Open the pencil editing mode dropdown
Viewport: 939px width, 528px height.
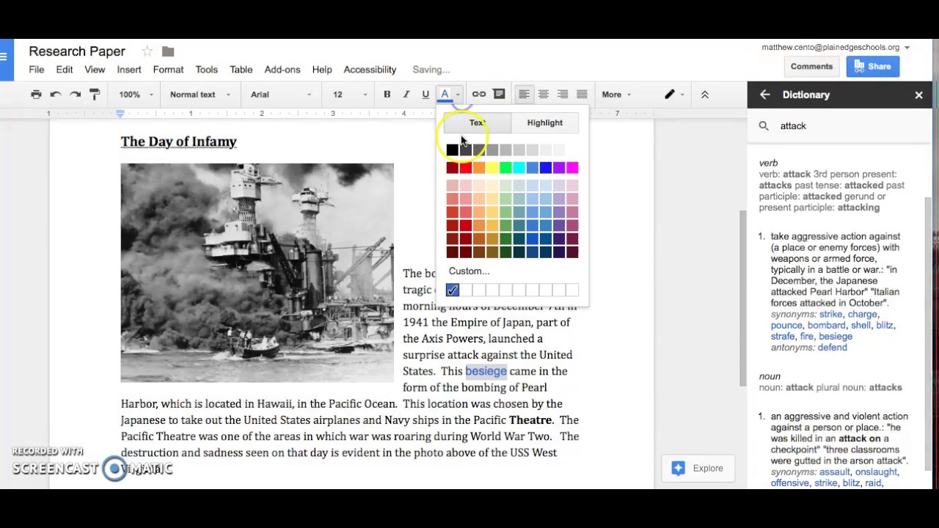pyautogui.click(x=674, y=95)
